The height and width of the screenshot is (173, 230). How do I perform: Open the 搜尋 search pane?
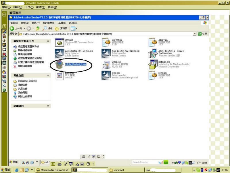(47, 28)
